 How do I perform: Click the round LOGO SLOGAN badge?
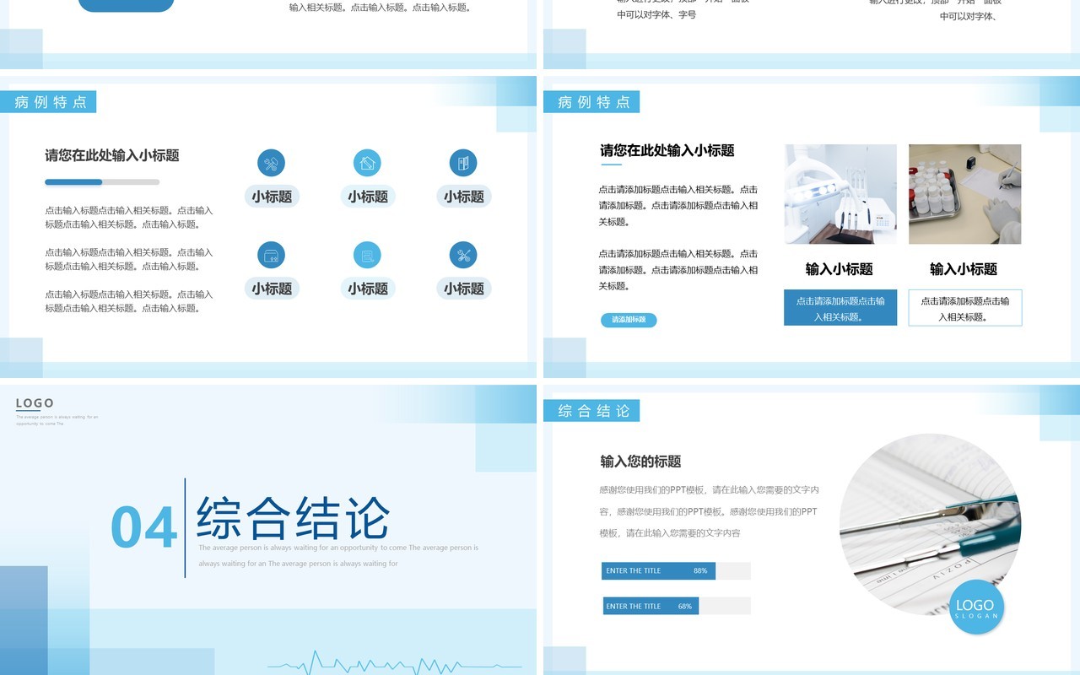click(975, 607)
